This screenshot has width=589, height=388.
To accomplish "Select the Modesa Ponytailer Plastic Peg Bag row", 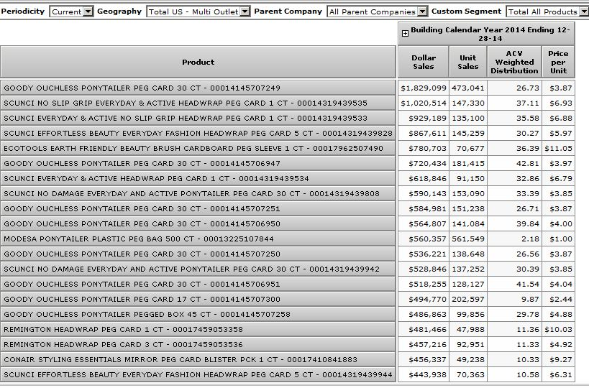I will point(139,239).
